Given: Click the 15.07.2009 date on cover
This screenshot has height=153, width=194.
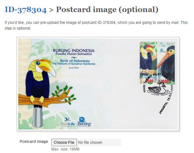Looking at the screenshot, I should coord(74,68).
